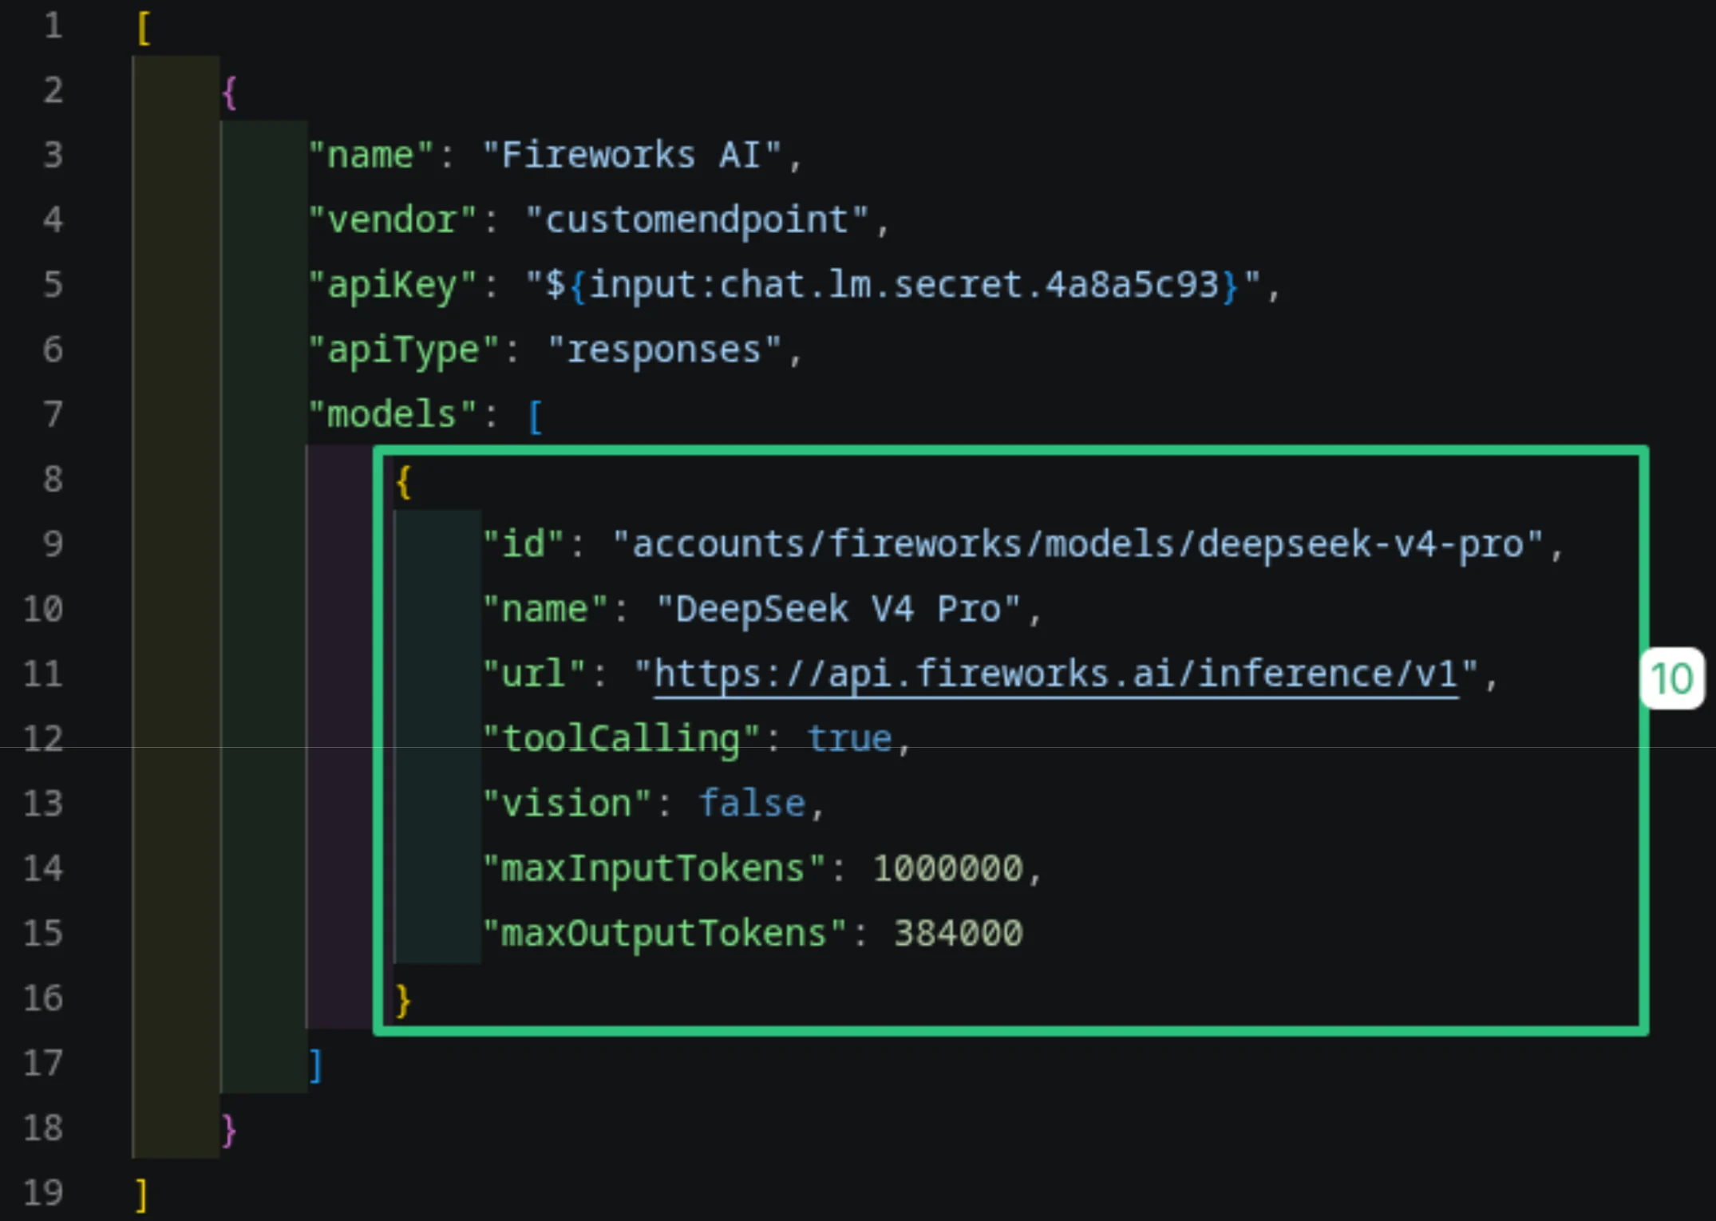Click line number 4 in the gutter
Screen dimensions: 1716x1221
(53, 219)
